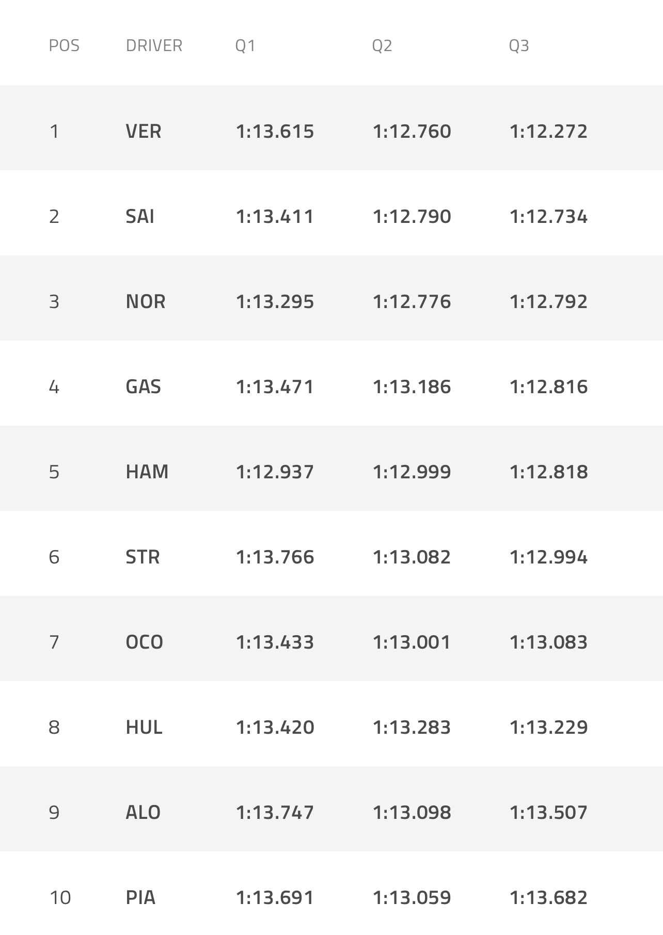Screen dimensions: 663x935
Task: Click the DRIVER column header
Action: pyautogui.click(x=154, y=46)
